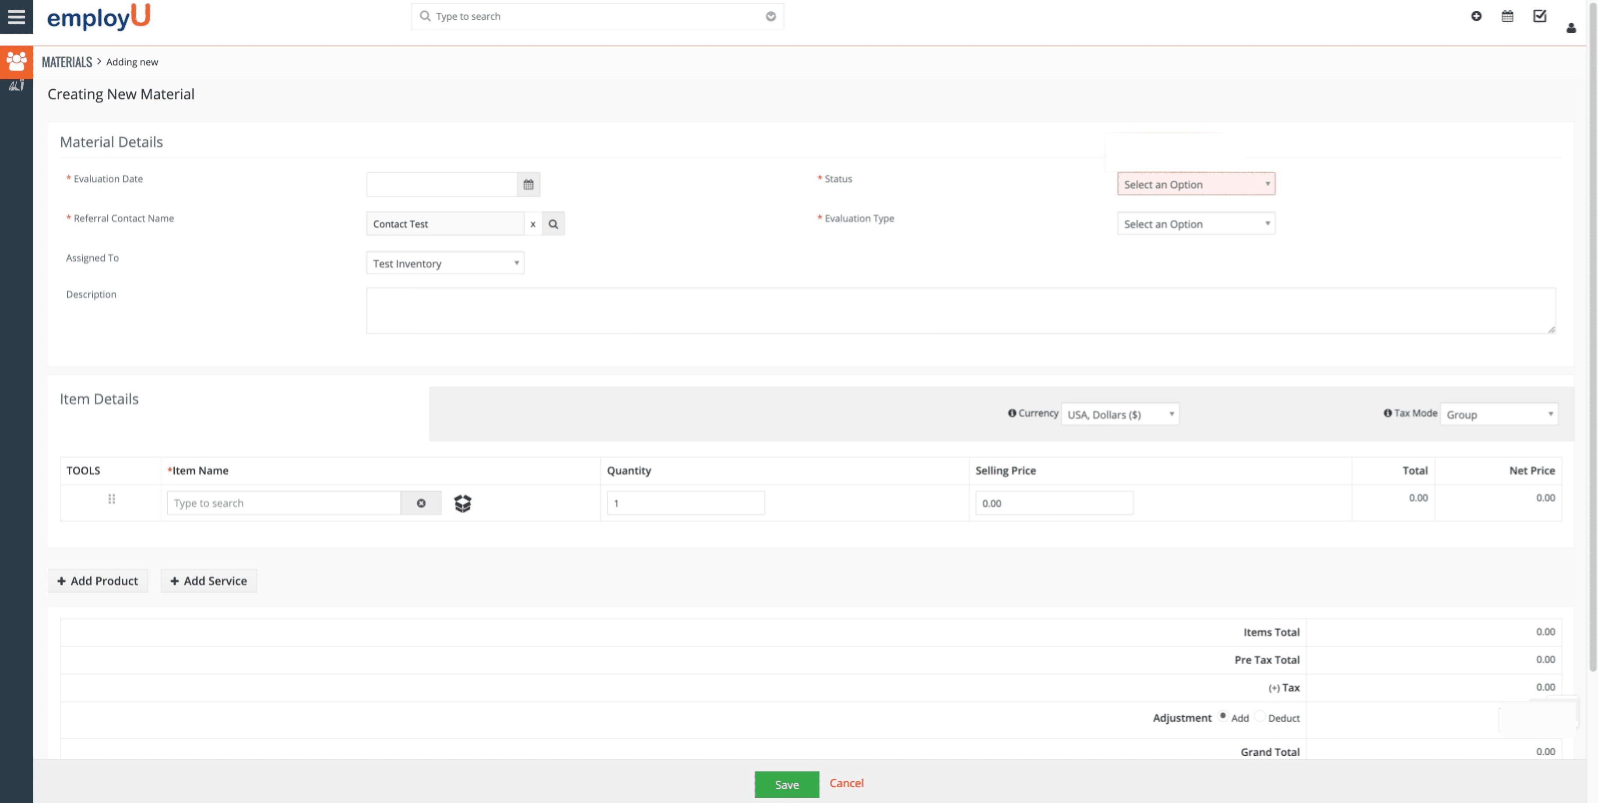This screenshot has width=1598, height=803.
Task: Clear item name search field
Action: [421, 503]
